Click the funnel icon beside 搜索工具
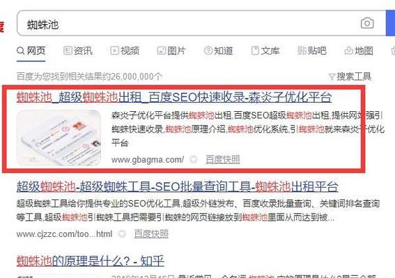 click(332, 76)
